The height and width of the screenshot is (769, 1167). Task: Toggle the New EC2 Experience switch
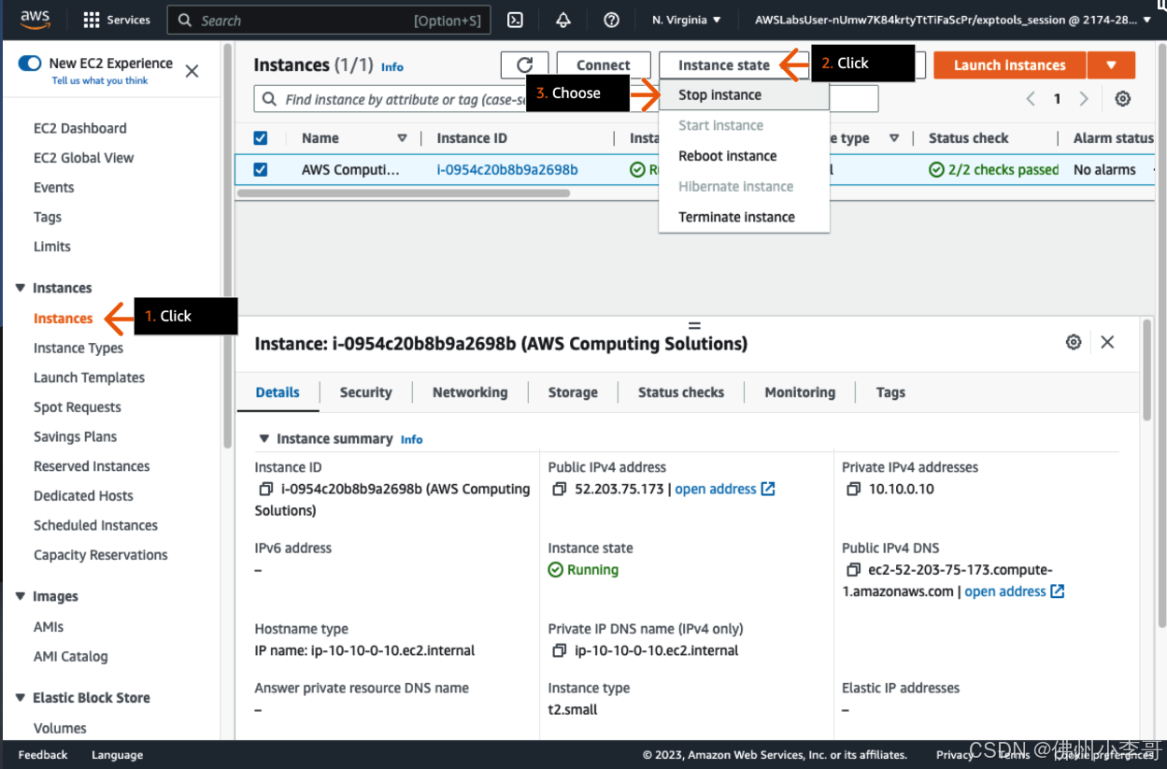[x=30, y=64]
